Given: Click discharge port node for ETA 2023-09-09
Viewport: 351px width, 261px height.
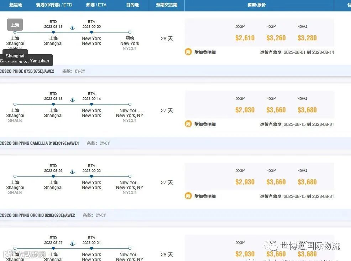Looking at the screenshot, I should (91, 32).
